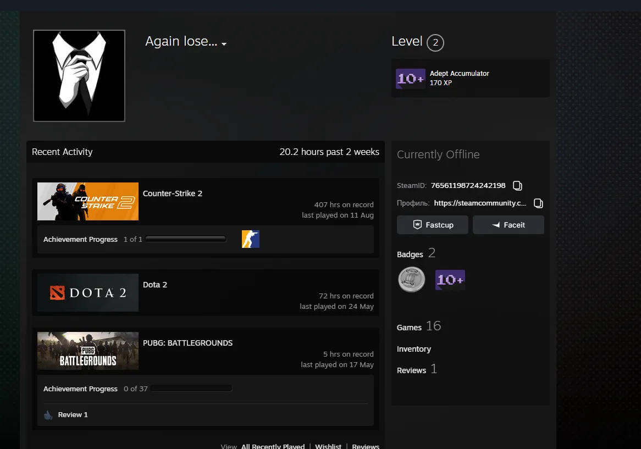The width and height of the screenshot is (641, 449).
Task: Open the Badges 2 link
Action: tap(416, 253)
